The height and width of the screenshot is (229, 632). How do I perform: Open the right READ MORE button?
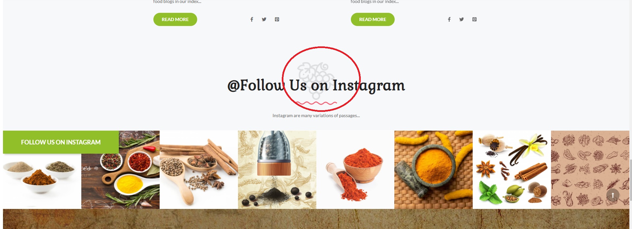(x=373, y=19)
